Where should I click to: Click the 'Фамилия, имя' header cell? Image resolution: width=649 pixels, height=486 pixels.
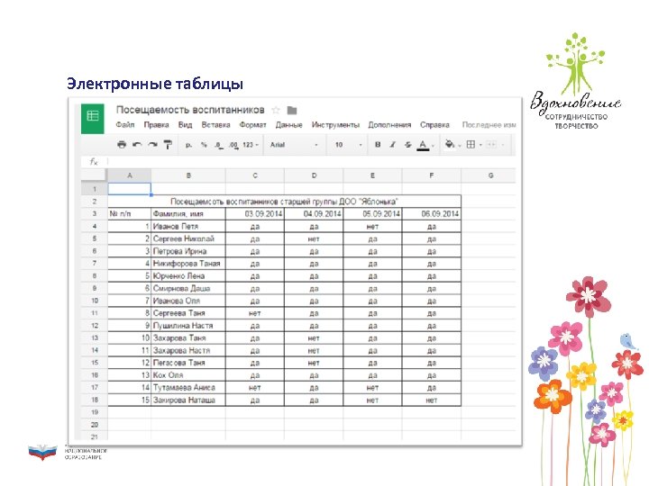pyautogui.click(x=188, y=213)
